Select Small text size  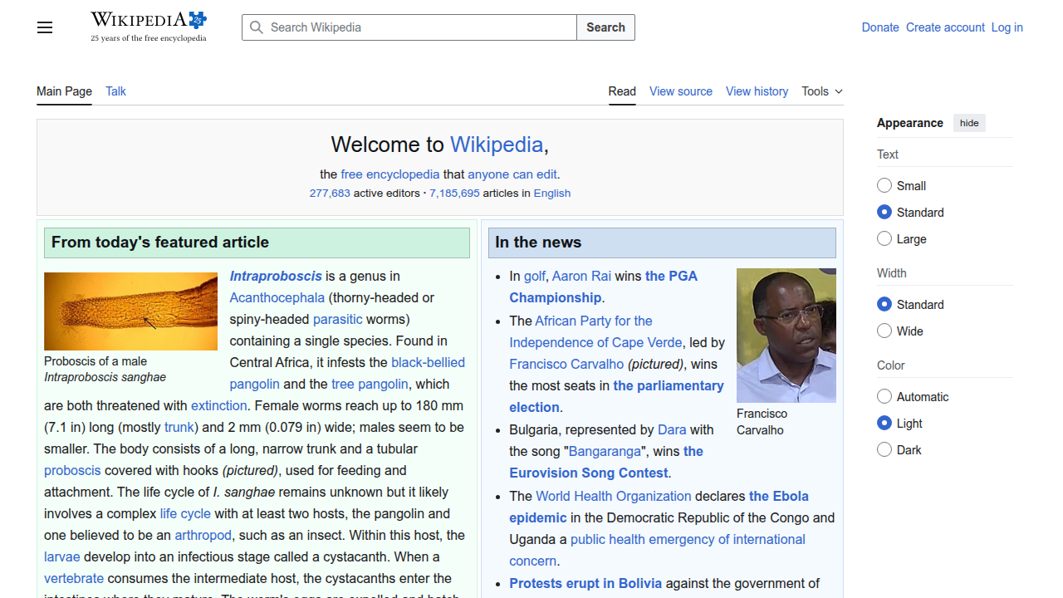(884, 185)
